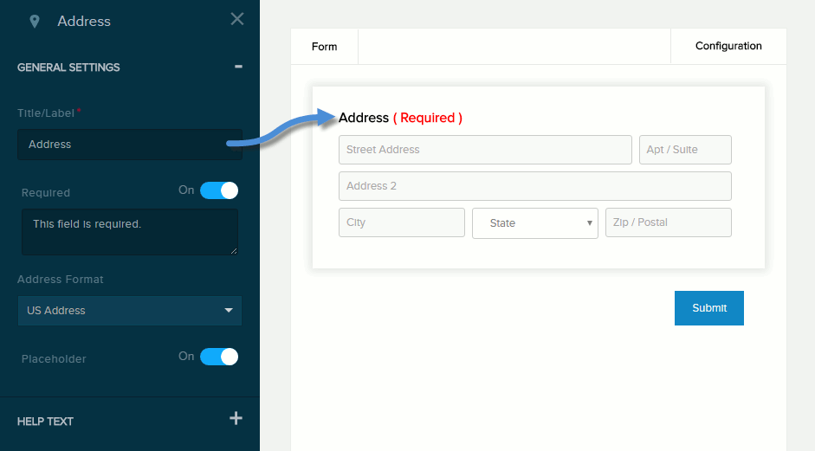Collapse the General Settings section
Screen dimensions: 815x451
click(x=238, y=67)
